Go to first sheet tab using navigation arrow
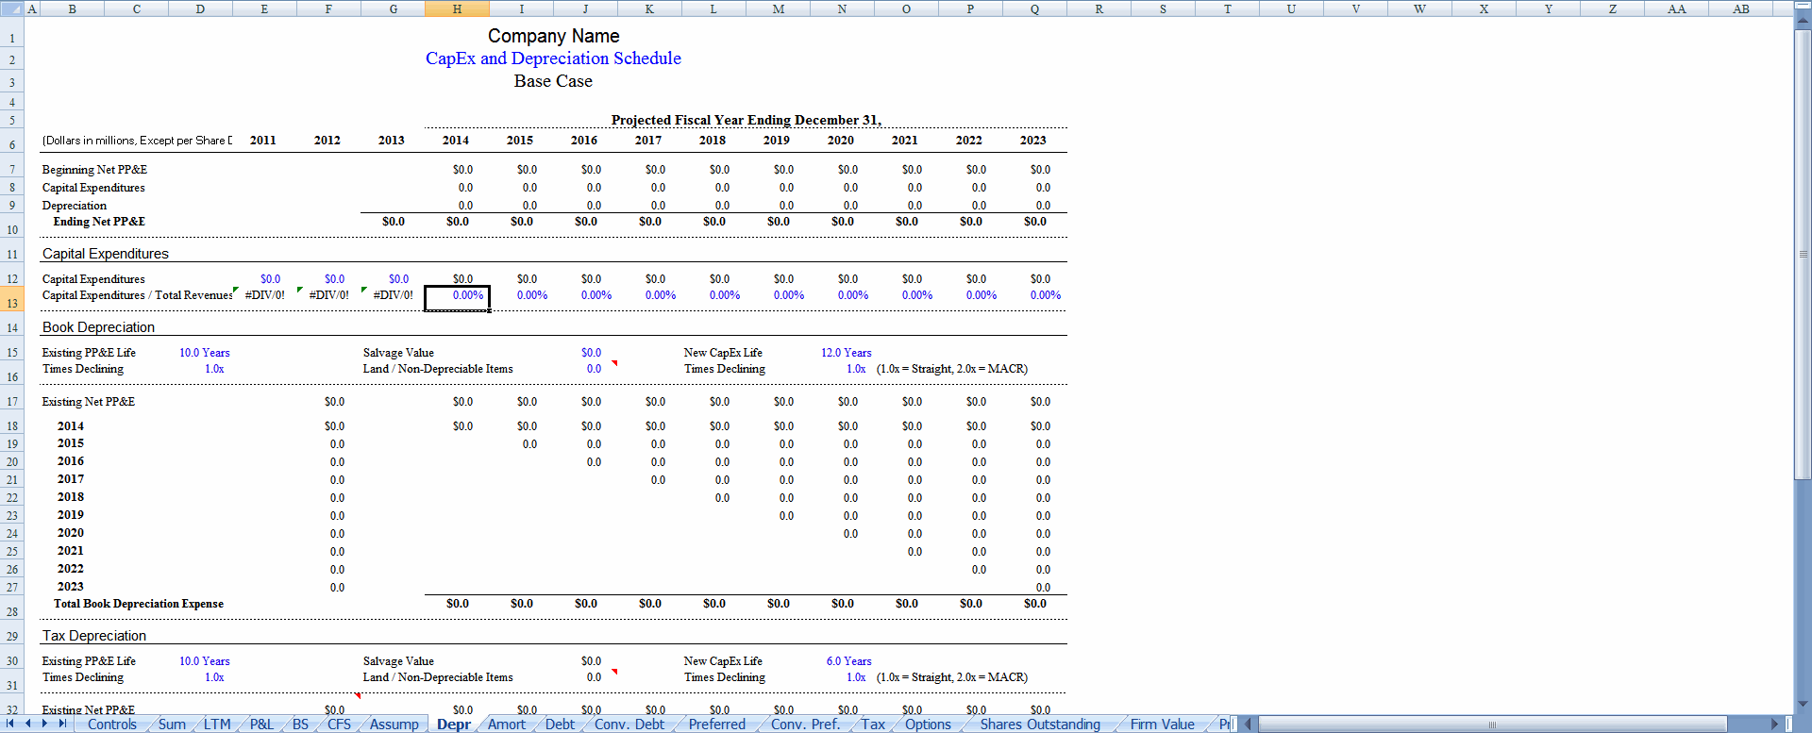The image size is (1812, 733). click(10, 725)
